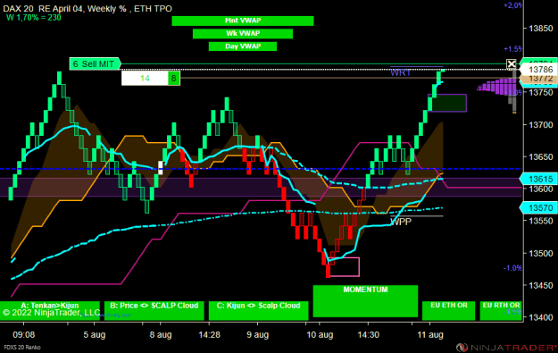The height and width of the screenshot is (353, 558).
Task: Click the Wk VWAP indicator button
Action: pyautogui.click(x=243, y=33)
